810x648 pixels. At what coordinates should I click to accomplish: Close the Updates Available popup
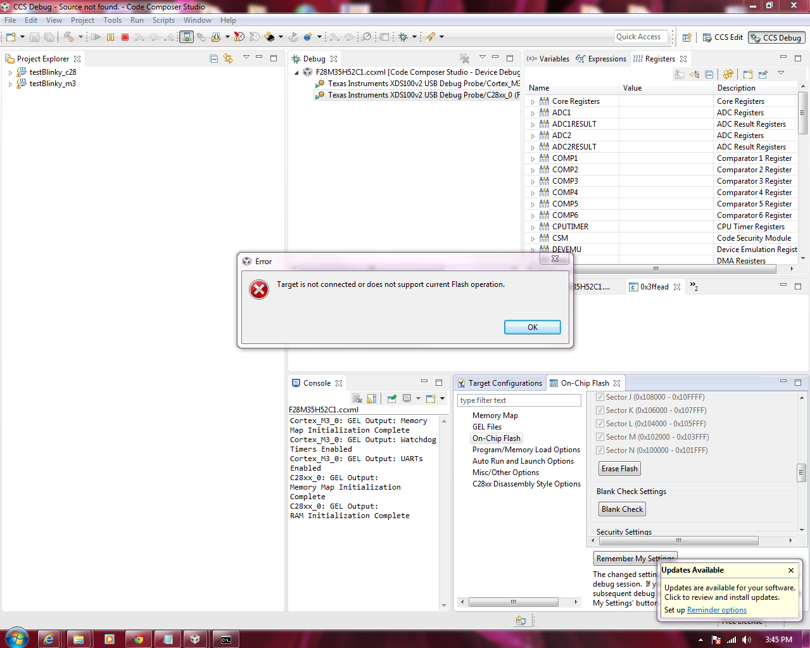tap(791, 570)
